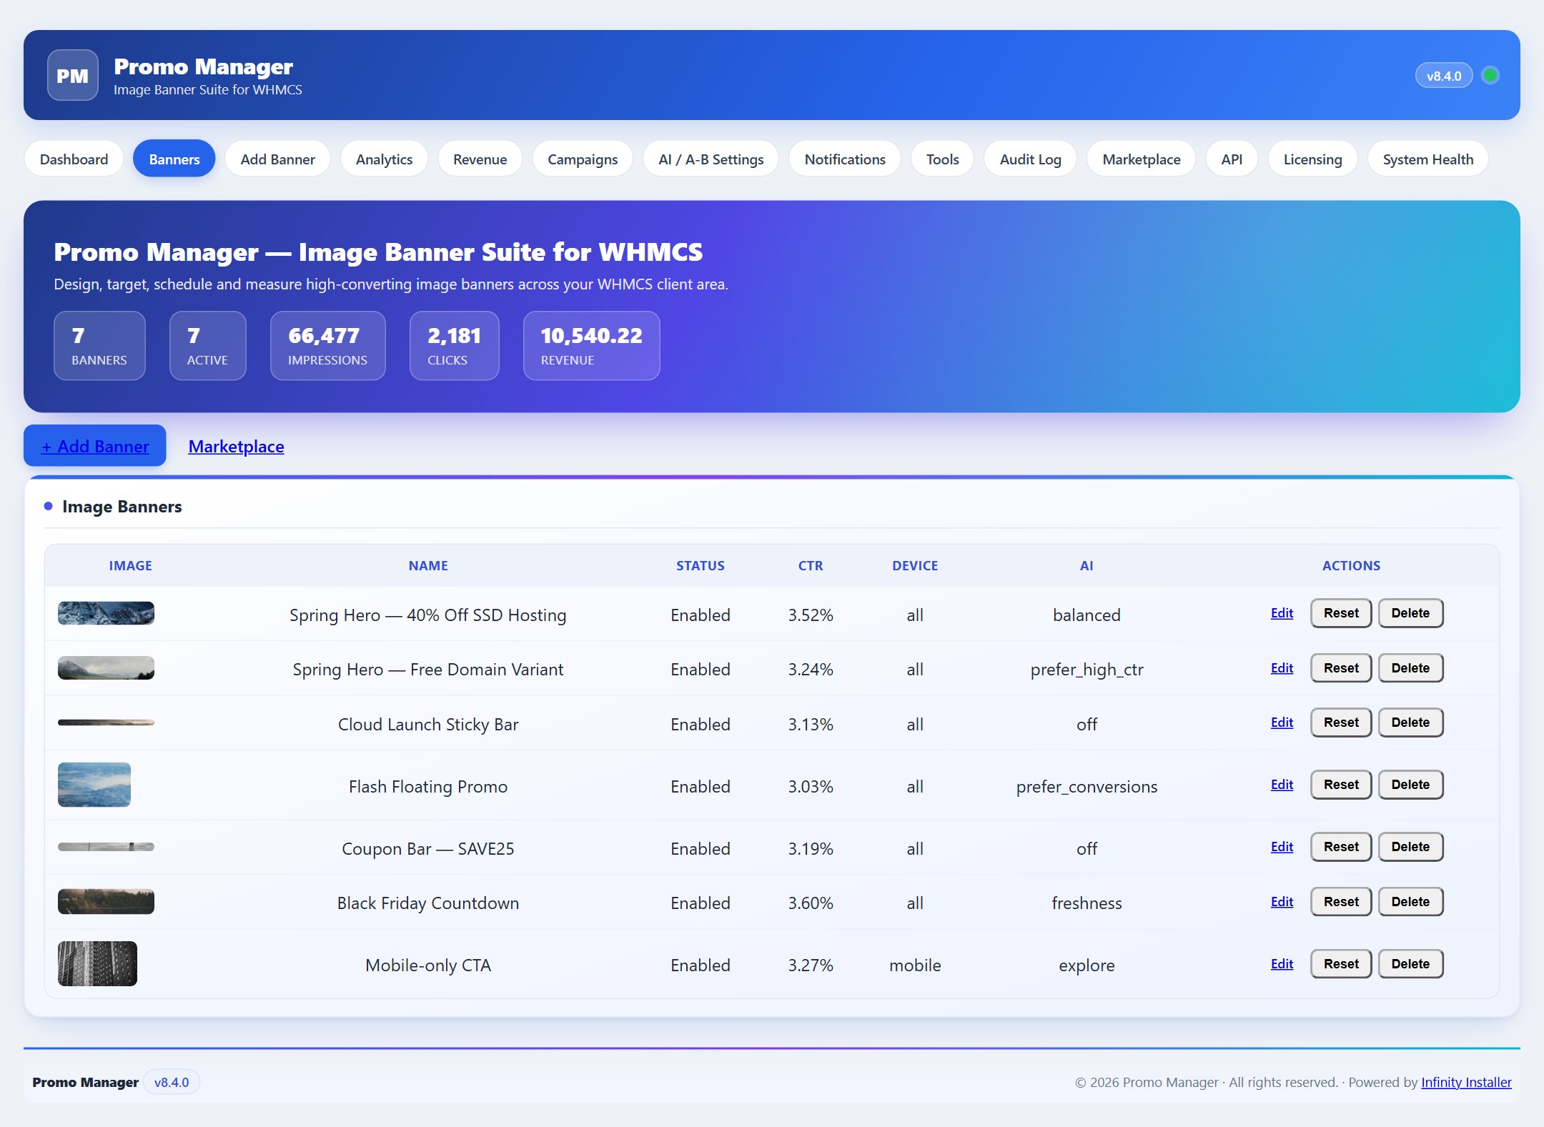Viewport: 1544px width, 1127px height.
Task: Switch to the API tab
Action: (1232, 159)
